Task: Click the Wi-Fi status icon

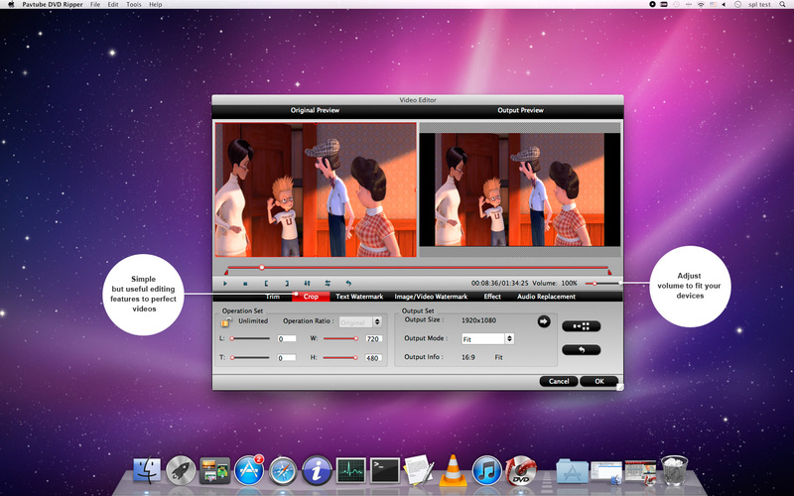Action: click(701, 5)
